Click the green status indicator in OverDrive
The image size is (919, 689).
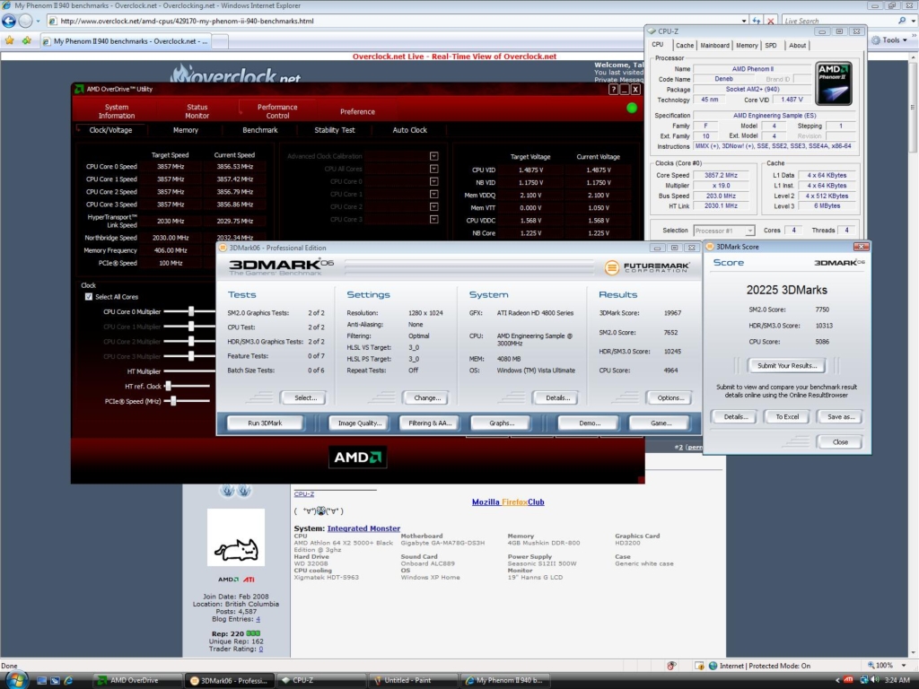coord(631,108)
